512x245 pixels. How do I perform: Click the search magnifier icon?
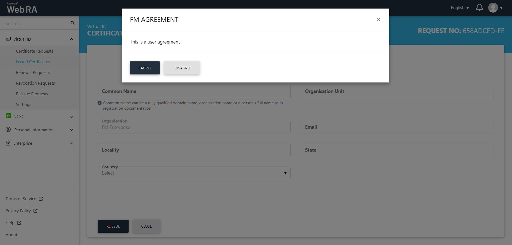pos(72,23)
